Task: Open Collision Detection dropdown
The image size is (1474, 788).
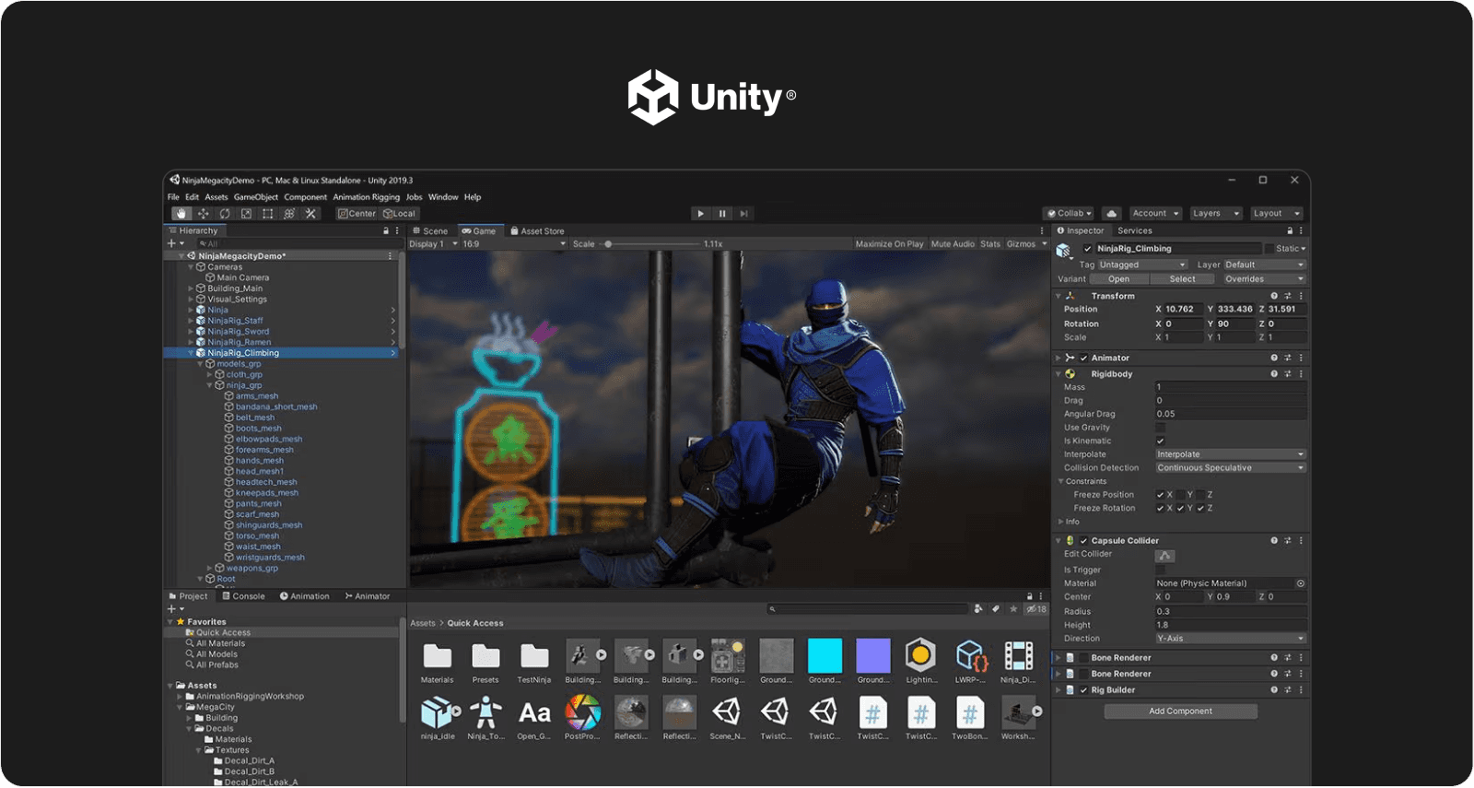Action: tap(1231, 468)
